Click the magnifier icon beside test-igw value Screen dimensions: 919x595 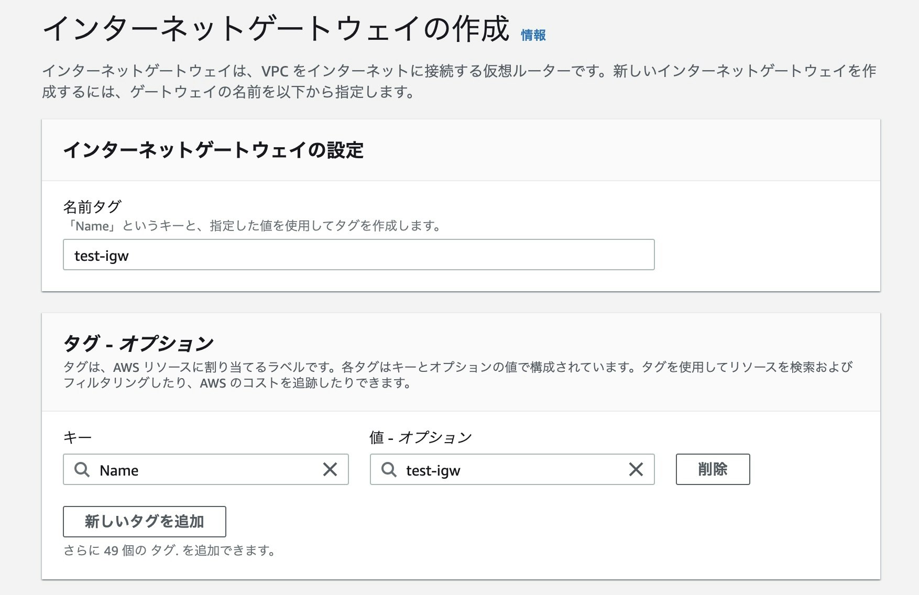coord(388,470)
